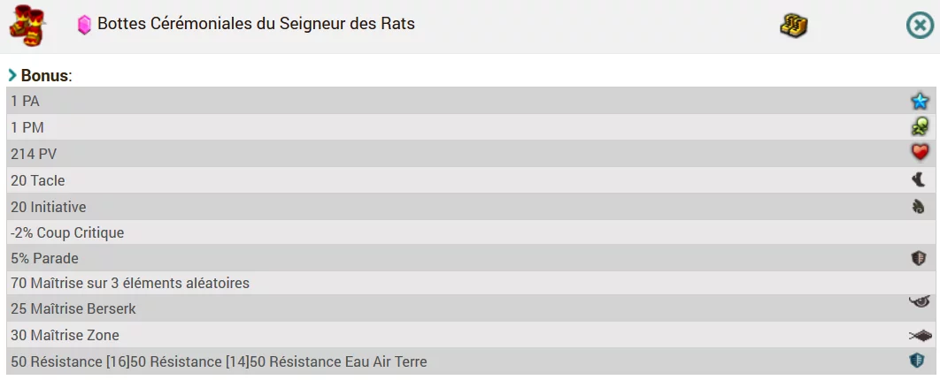Click the green PM movement icon

(x=920, y=127)
